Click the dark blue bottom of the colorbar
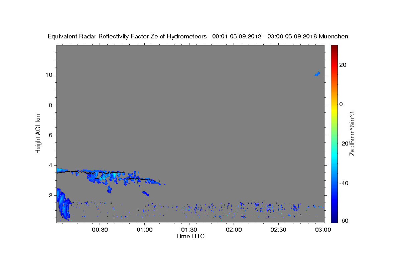401x267 pixels. 334,220
